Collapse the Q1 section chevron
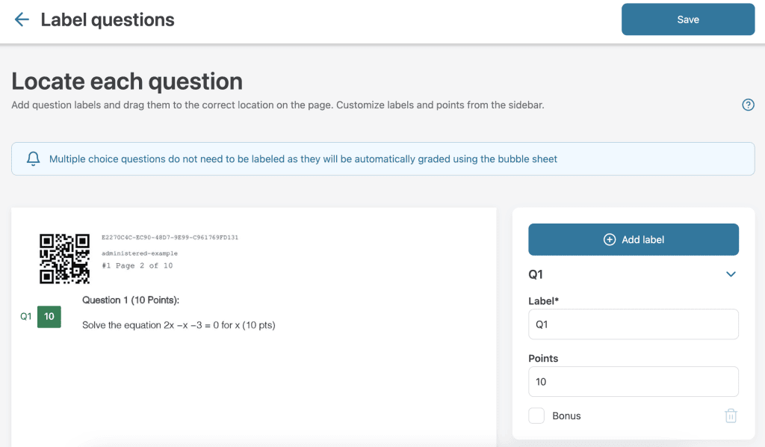The width and height of the screenshot is (765, 447). 731,274
